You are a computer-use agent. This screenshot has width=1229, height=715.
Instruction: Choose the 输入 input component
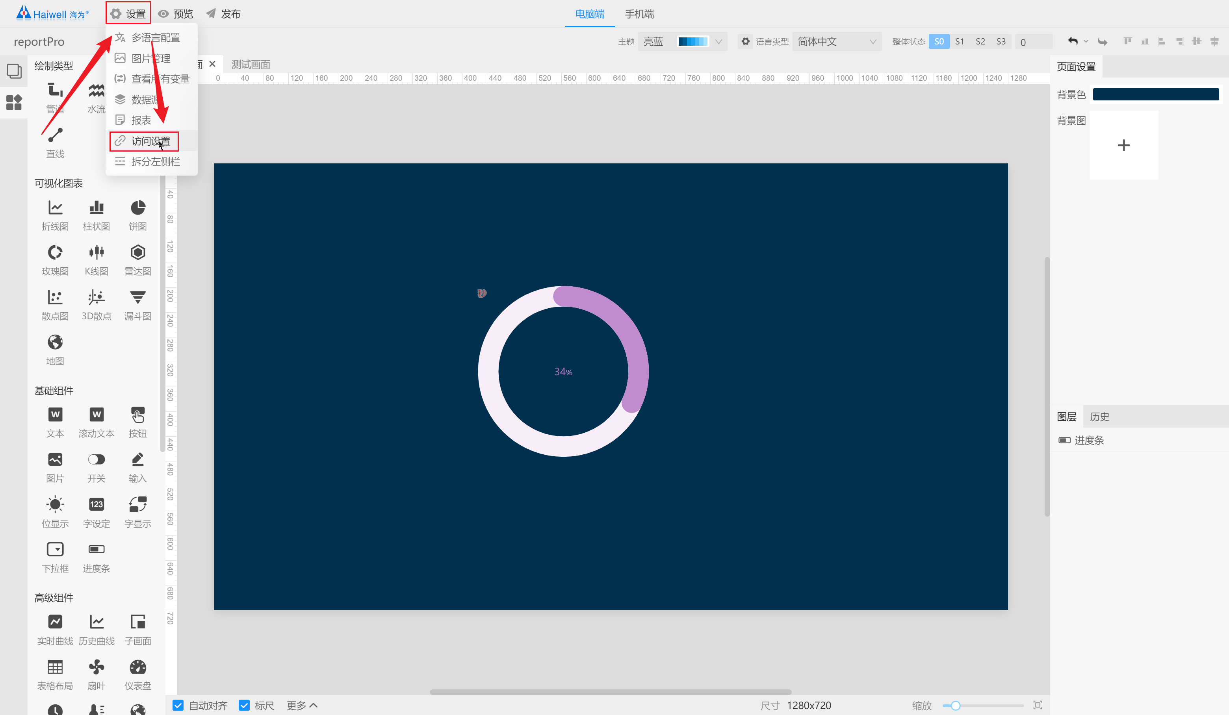click(x=138, y=467)
